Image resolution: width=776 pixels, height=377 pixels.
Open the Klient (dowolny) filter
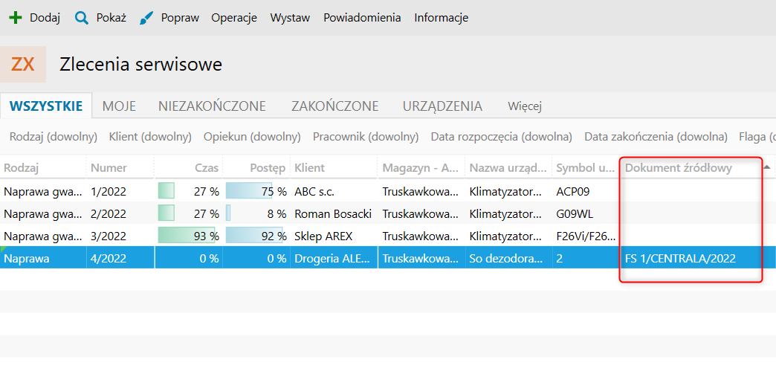150,137
